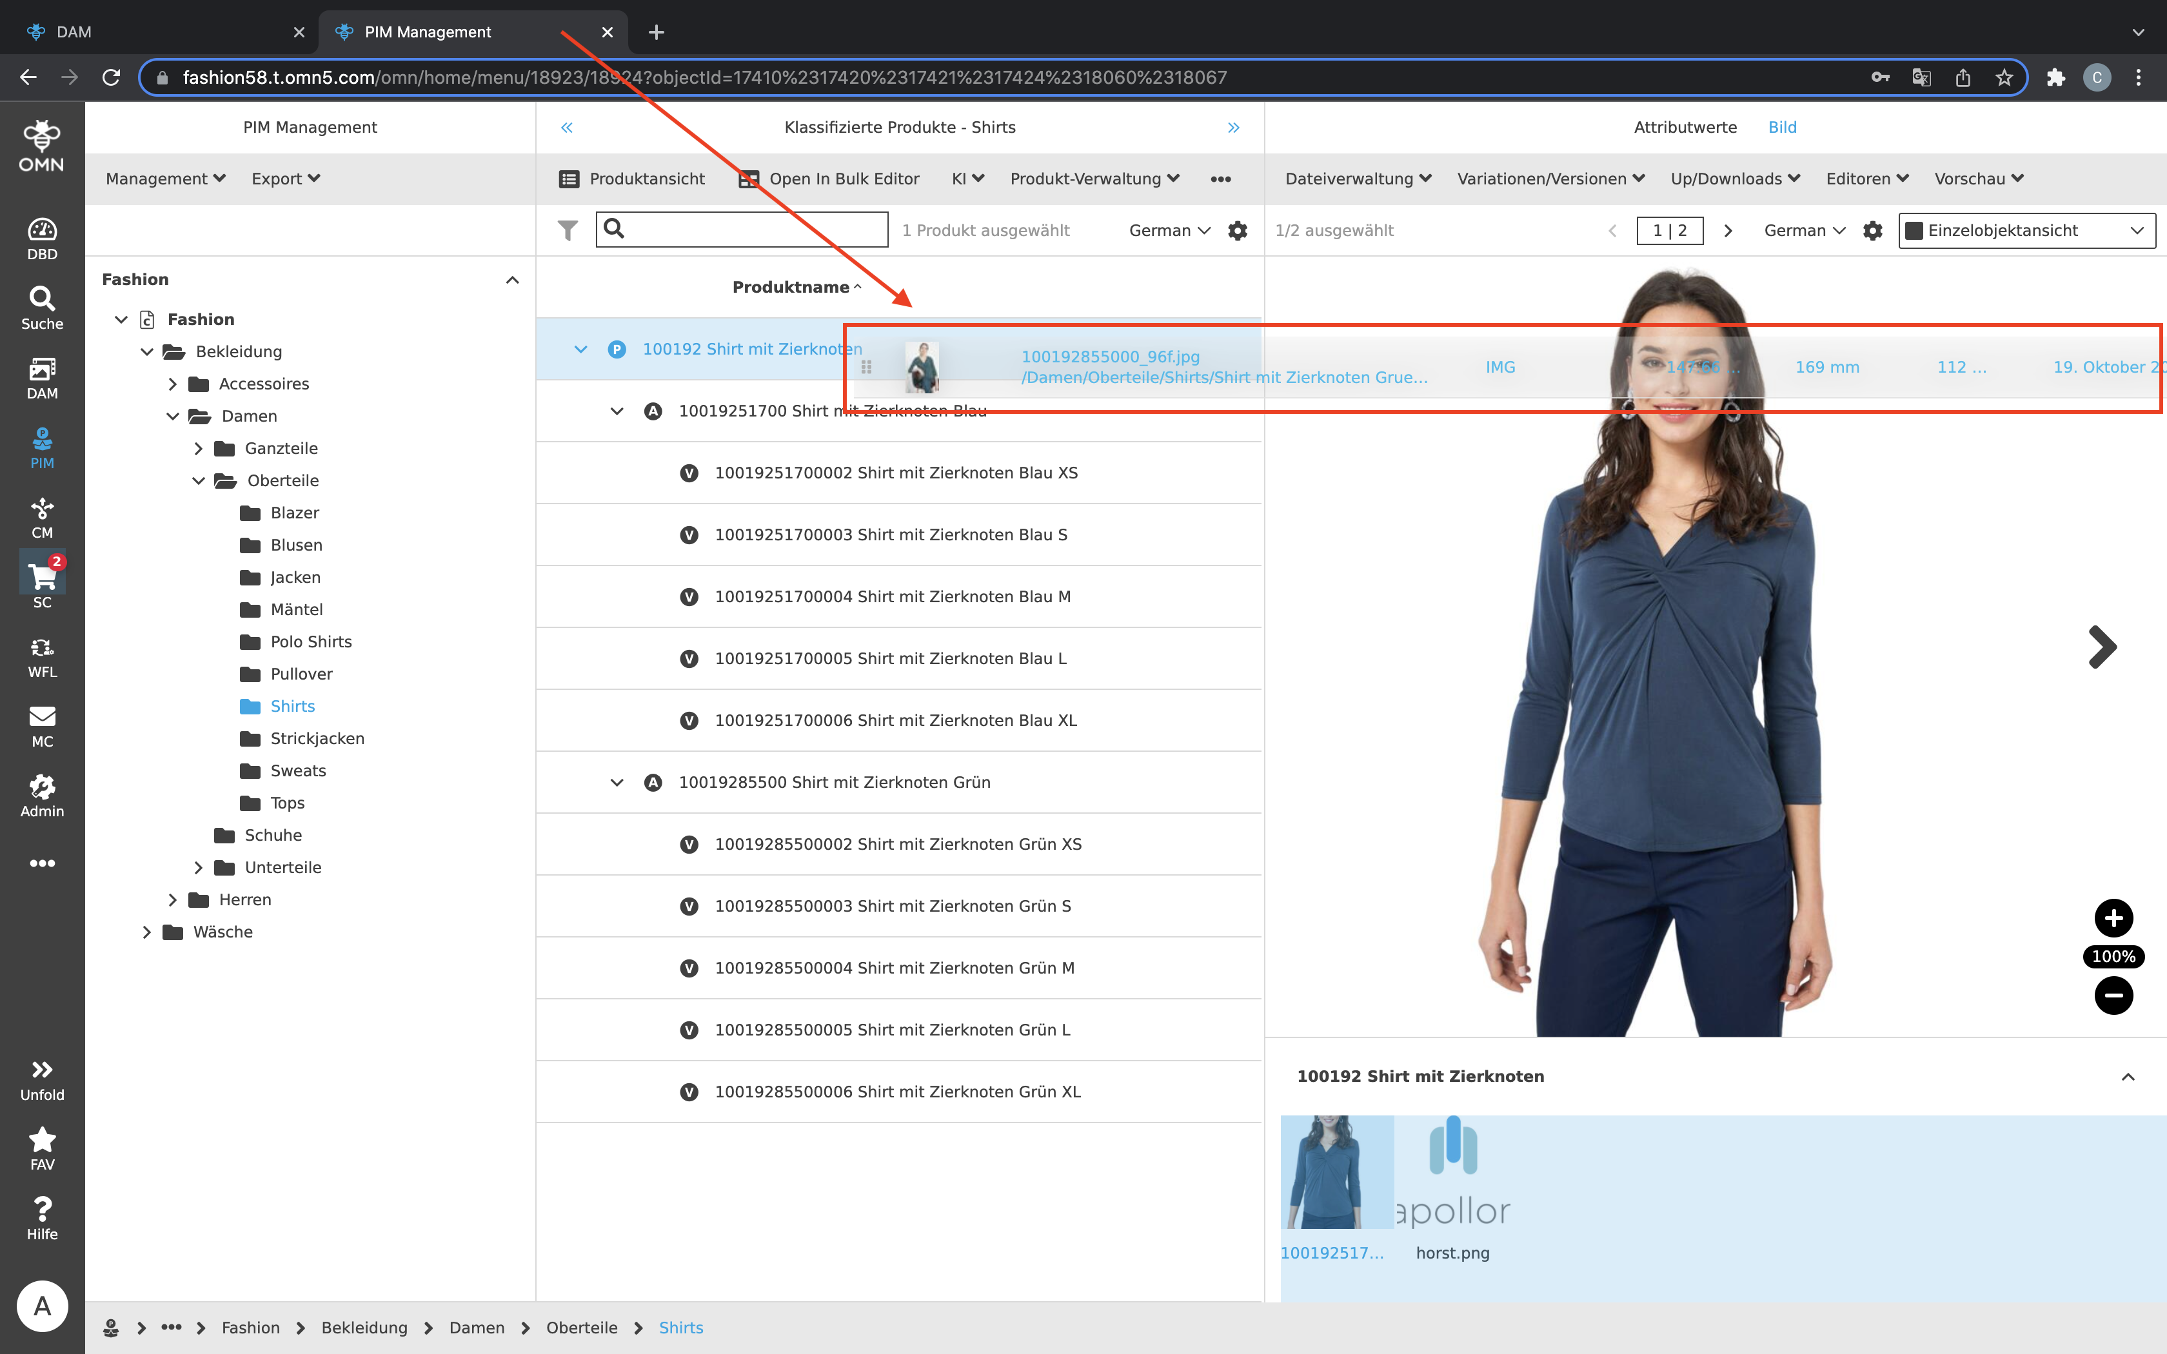Zoom out with the minus button

[x=2113, y=995]
